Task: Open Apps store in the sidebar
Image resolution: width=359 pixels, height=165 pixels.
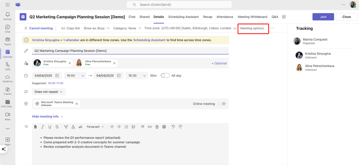Action: pyautogui.click(x=8, y=141)
